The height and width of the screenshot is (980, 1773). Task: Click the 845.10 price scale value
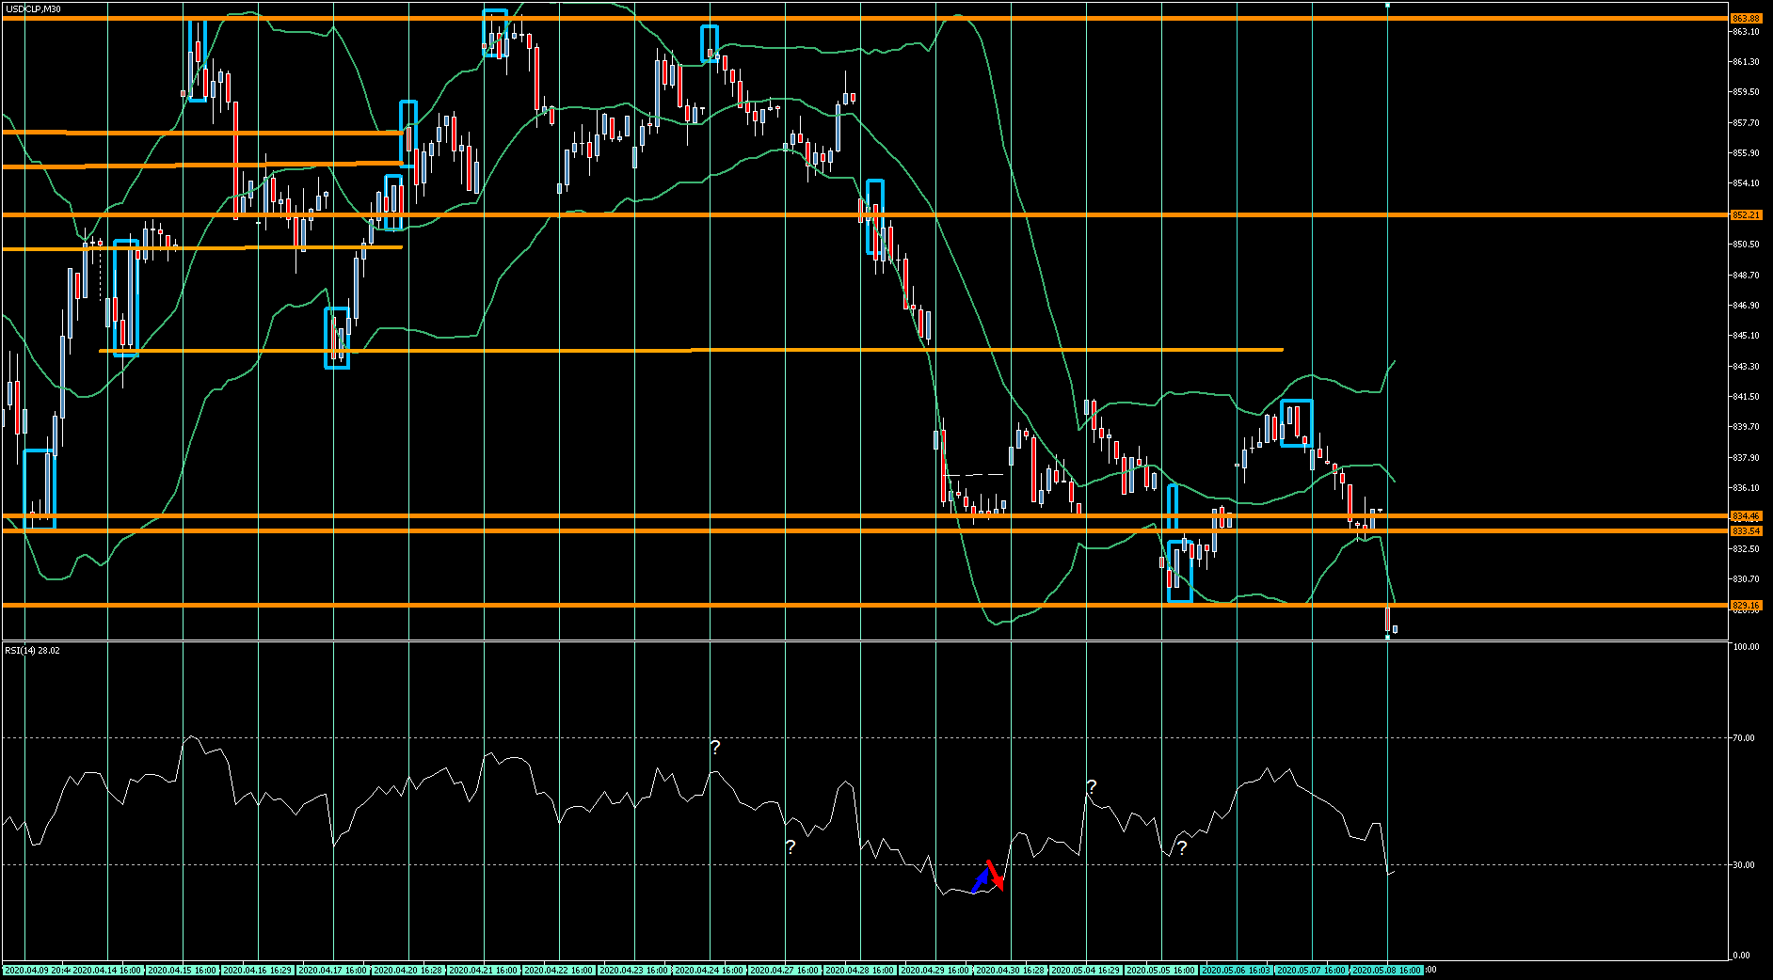pyautogui.click(x=1746, y=335)
